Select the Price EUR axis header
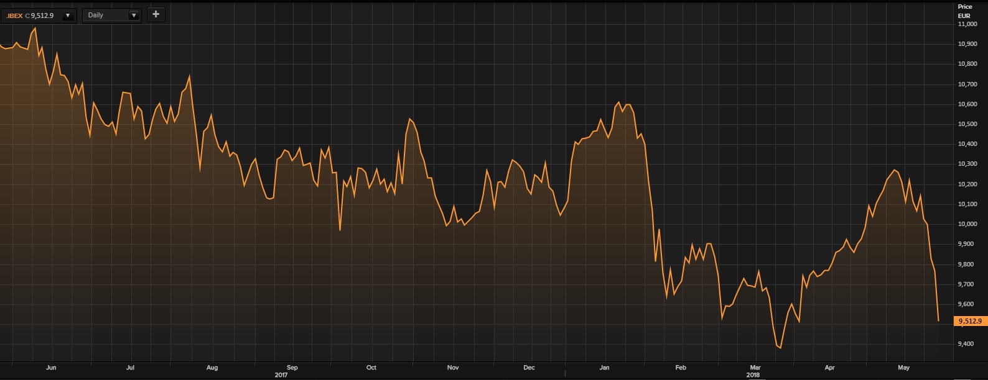 click(x=964, y=11)
